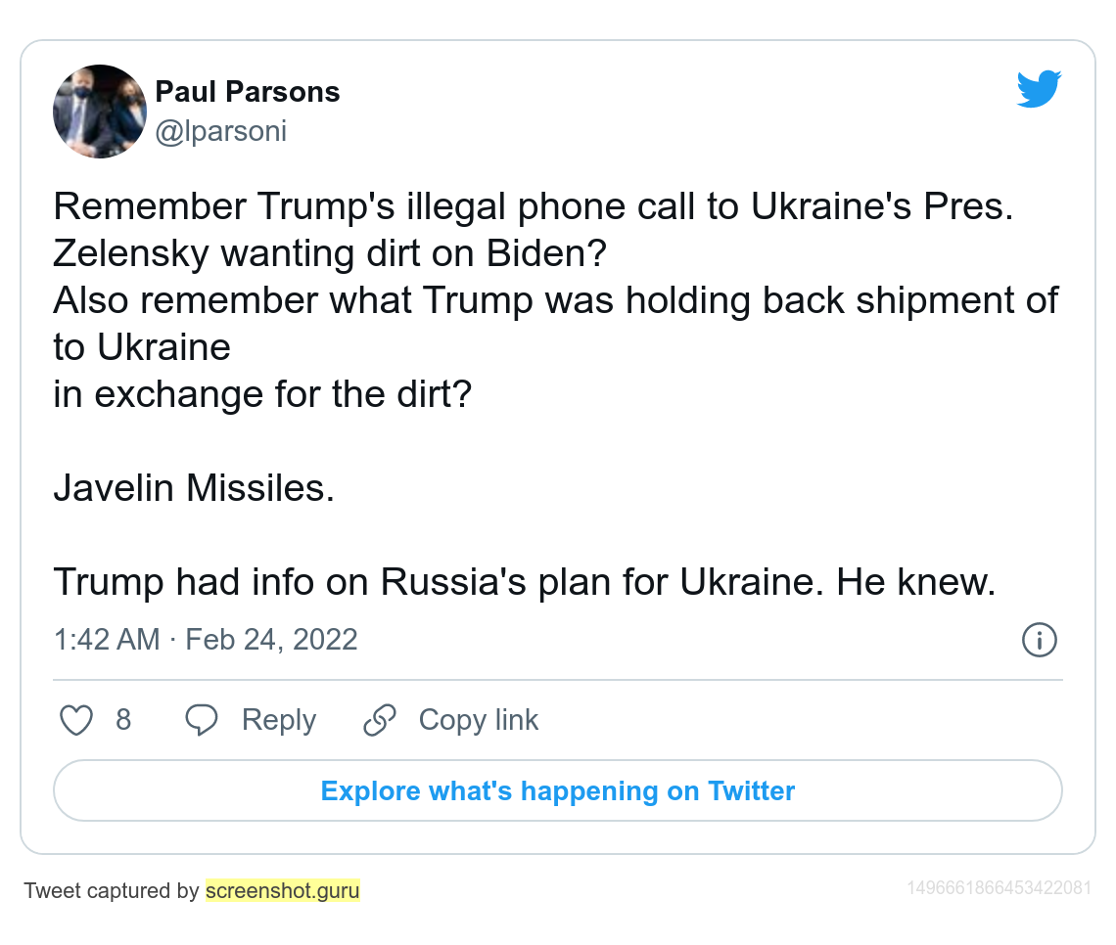Click Explore what's happening on Twitter
The height and width of the screenshot is (945, 1116).
tap(558, 790)
